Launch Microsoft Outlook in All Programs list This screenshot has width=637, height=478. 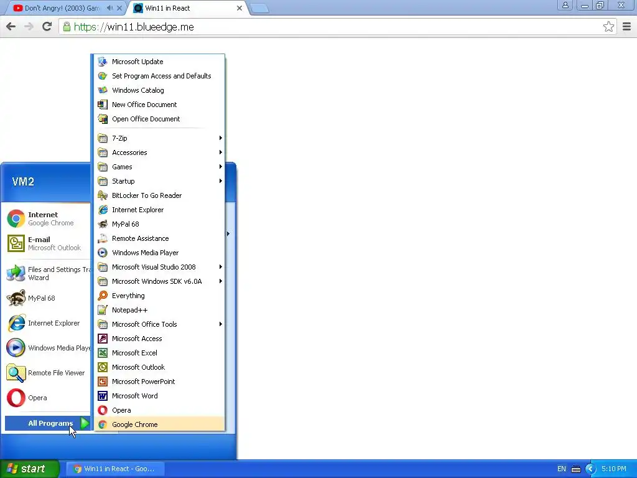click(159, 367)
